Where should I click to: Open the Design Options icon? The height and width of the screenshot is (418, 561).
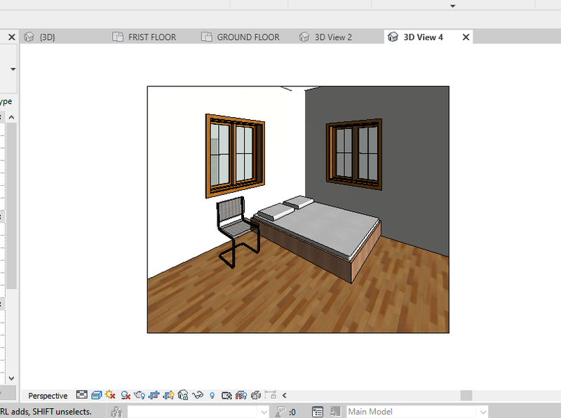(x=318, y=412)
